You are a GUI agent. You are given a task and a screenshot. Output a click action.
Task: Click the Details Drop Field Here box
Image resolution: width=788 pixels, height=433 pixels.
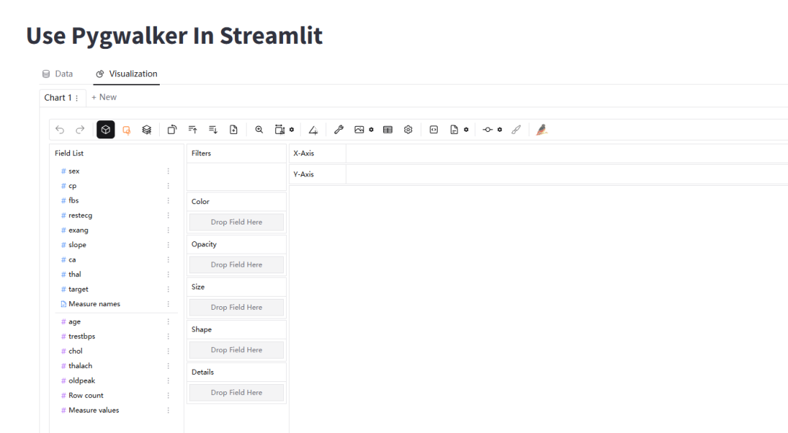[x=236, y=393]
